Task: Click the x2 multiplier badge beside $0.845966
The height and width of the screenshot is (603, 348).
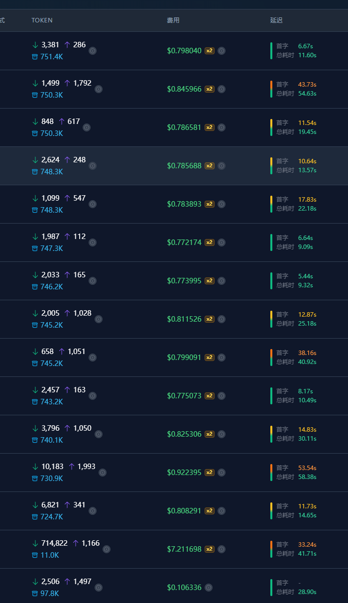Action: coord(210,89)
